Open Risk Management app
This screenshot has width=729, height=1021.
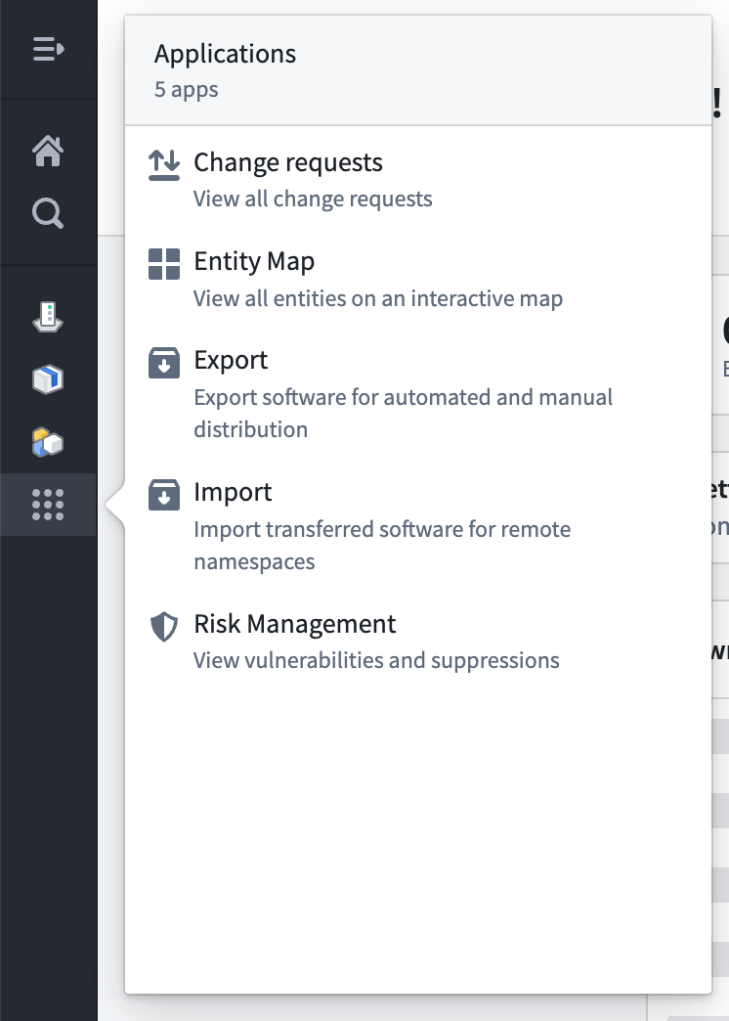point(295,624)
